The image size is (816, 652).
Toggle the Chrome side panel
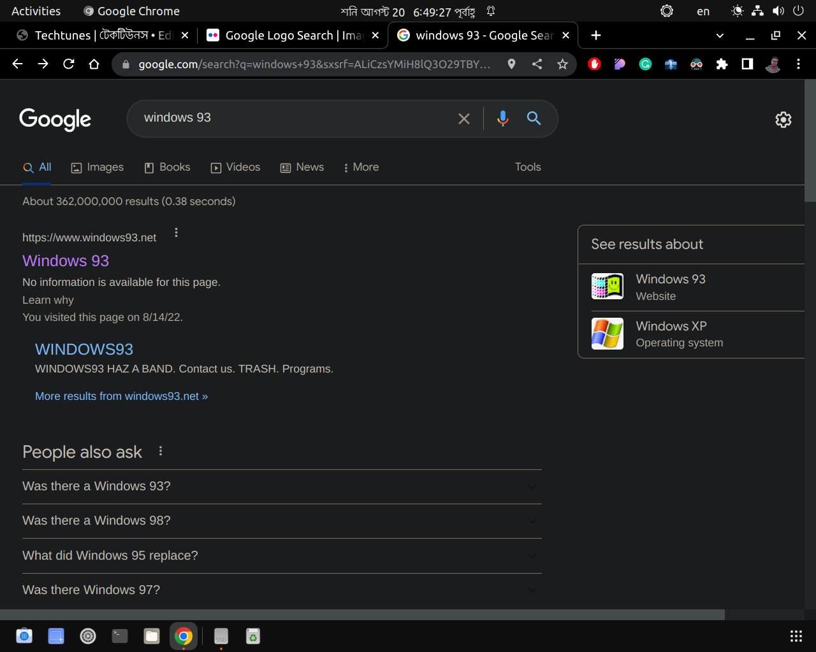click(747, 64)
